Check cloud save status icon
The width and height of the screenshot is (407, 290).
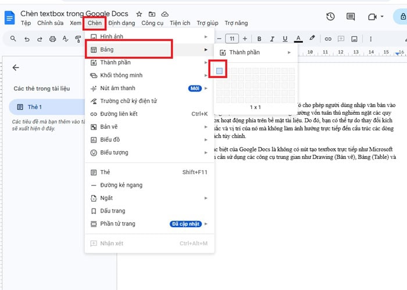tap(165, 14)
